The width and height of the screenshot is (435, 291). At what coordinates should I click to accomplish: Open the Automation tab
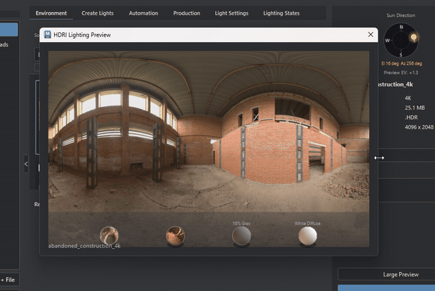point(143,13)
